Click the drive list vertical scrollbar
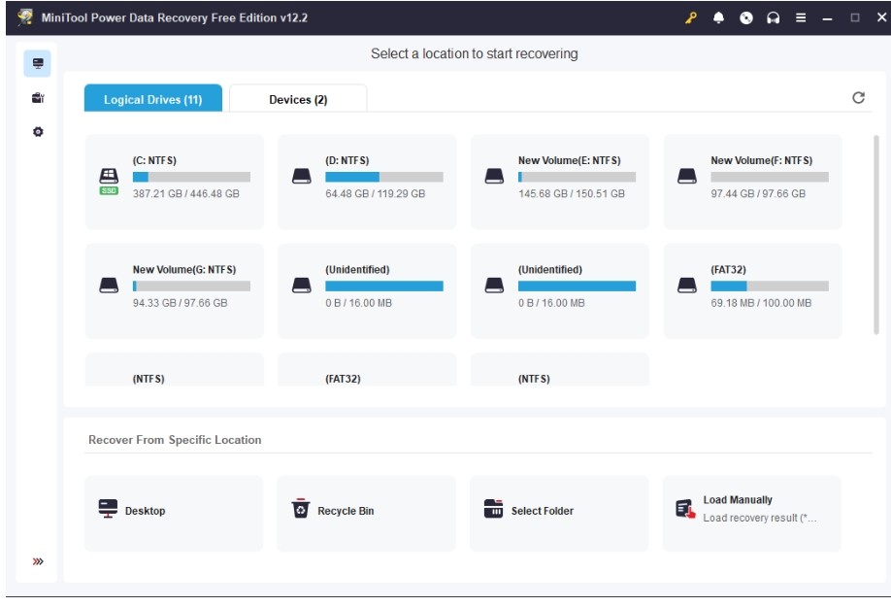 coord(876,233)
